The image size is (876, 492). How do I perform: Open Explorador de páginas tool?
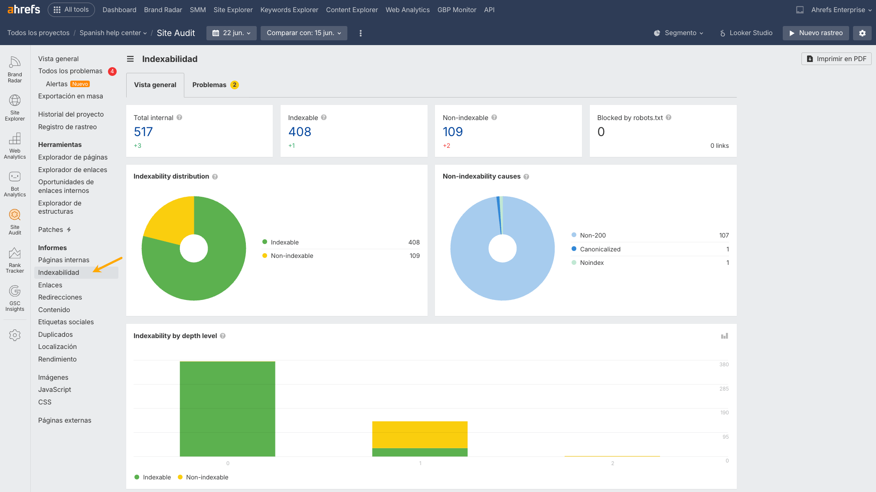(73, 157)
